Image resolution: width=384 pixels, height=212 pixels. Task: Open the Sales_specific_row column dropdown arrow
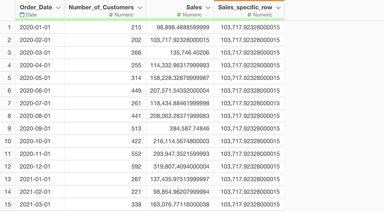(278, 8)
